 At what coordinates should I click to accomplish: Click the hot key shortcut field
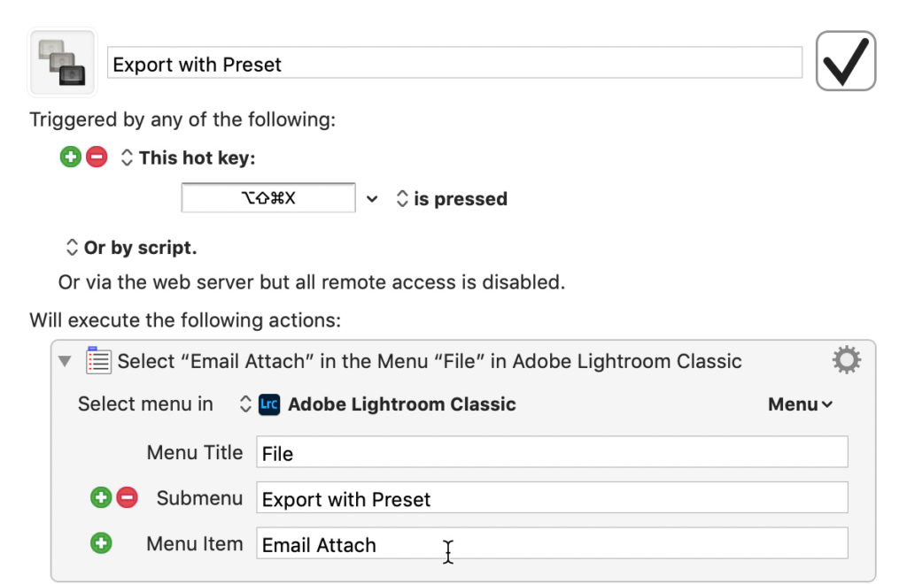point(268,198)
